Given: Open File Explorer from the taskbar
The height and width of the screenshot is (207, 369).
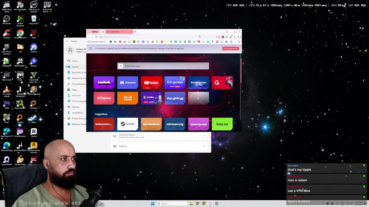Looking at the screenshot, I should [x=191, y=204].
